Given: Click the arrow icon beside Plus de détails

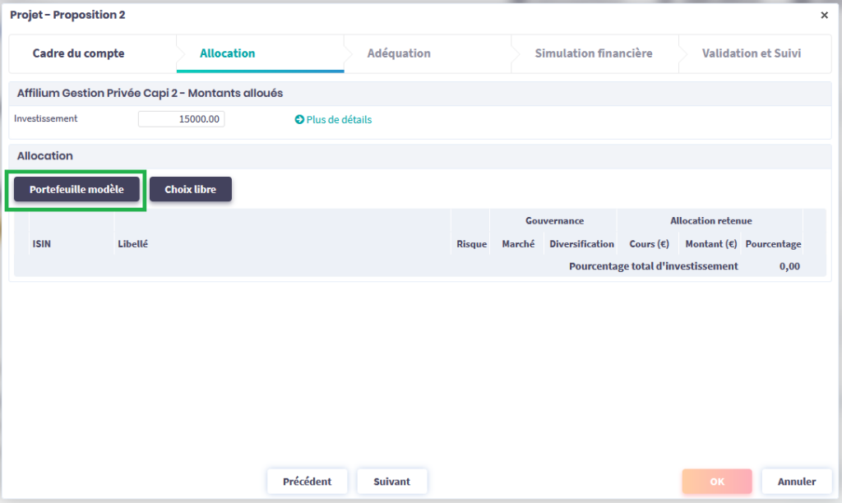Looking at the screenshot, I should click(x=299, y=120).
